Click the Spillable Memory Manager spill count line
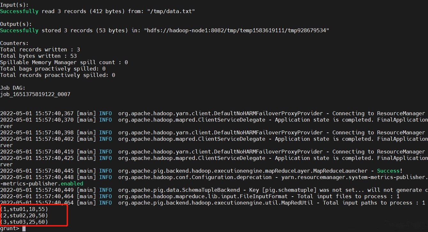 [64, 62]
